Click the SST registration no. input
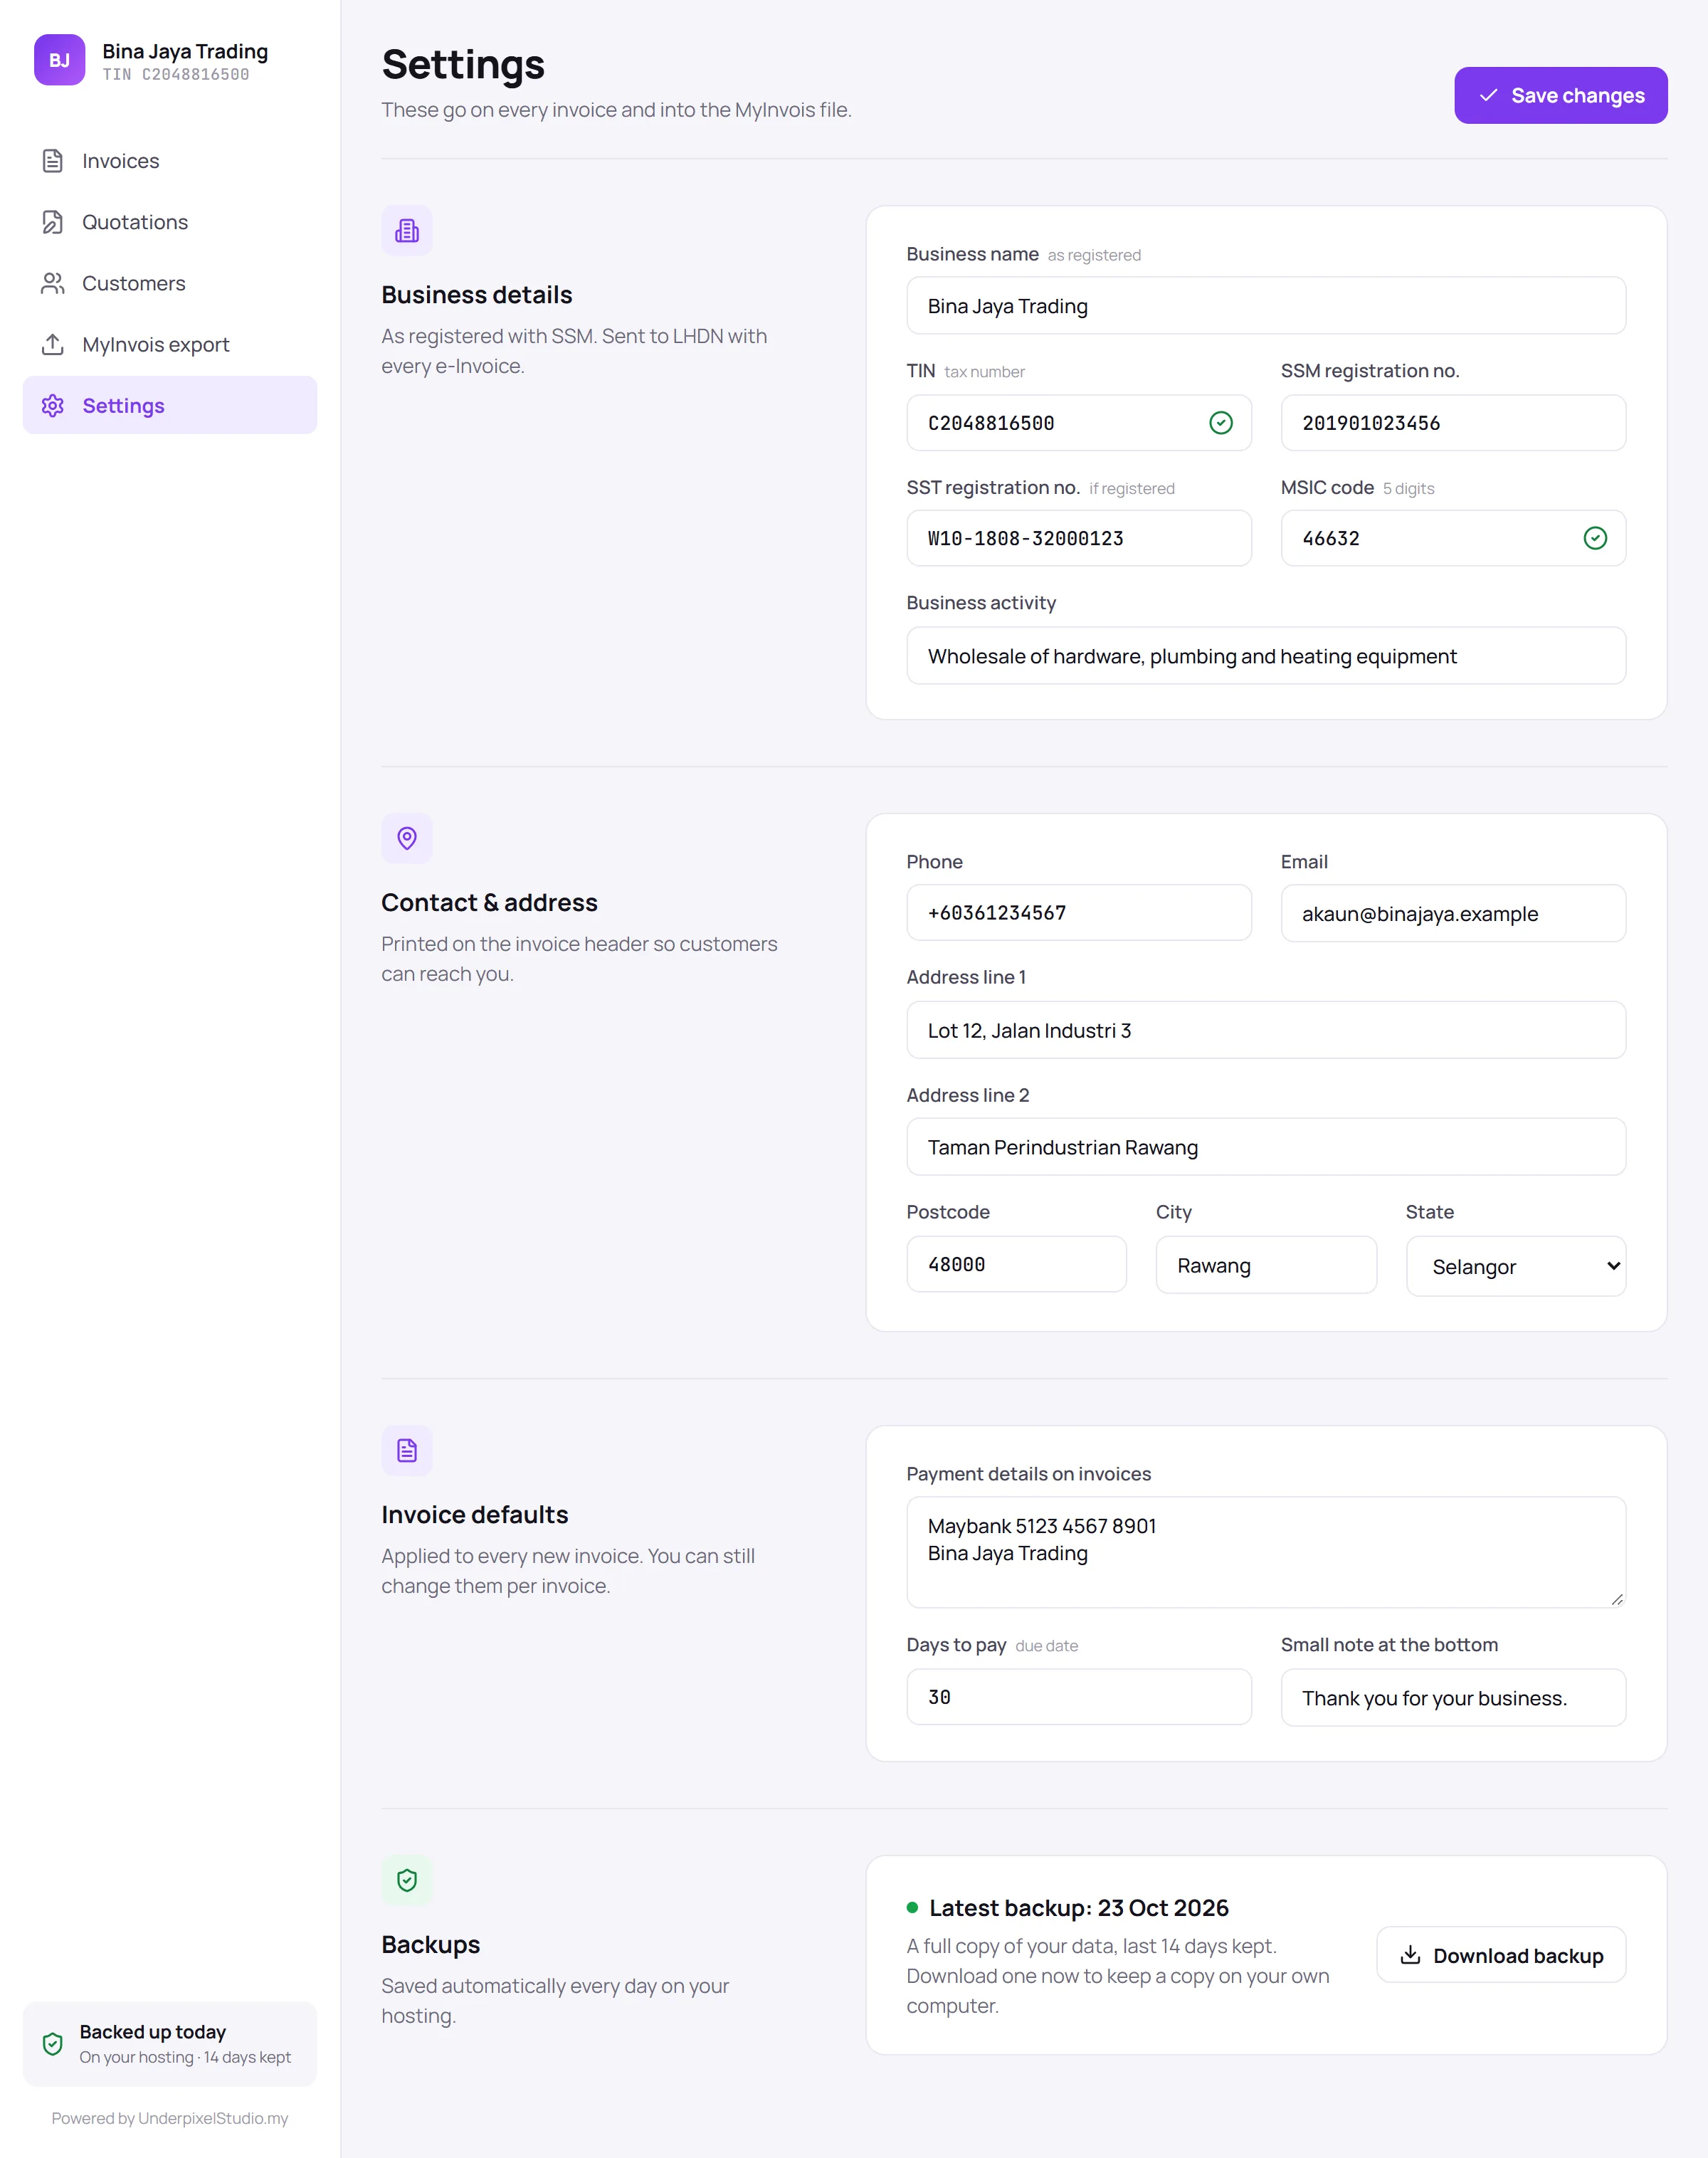The width and height of the screenshot is (1708, 2158). (x=1079, y=538)
